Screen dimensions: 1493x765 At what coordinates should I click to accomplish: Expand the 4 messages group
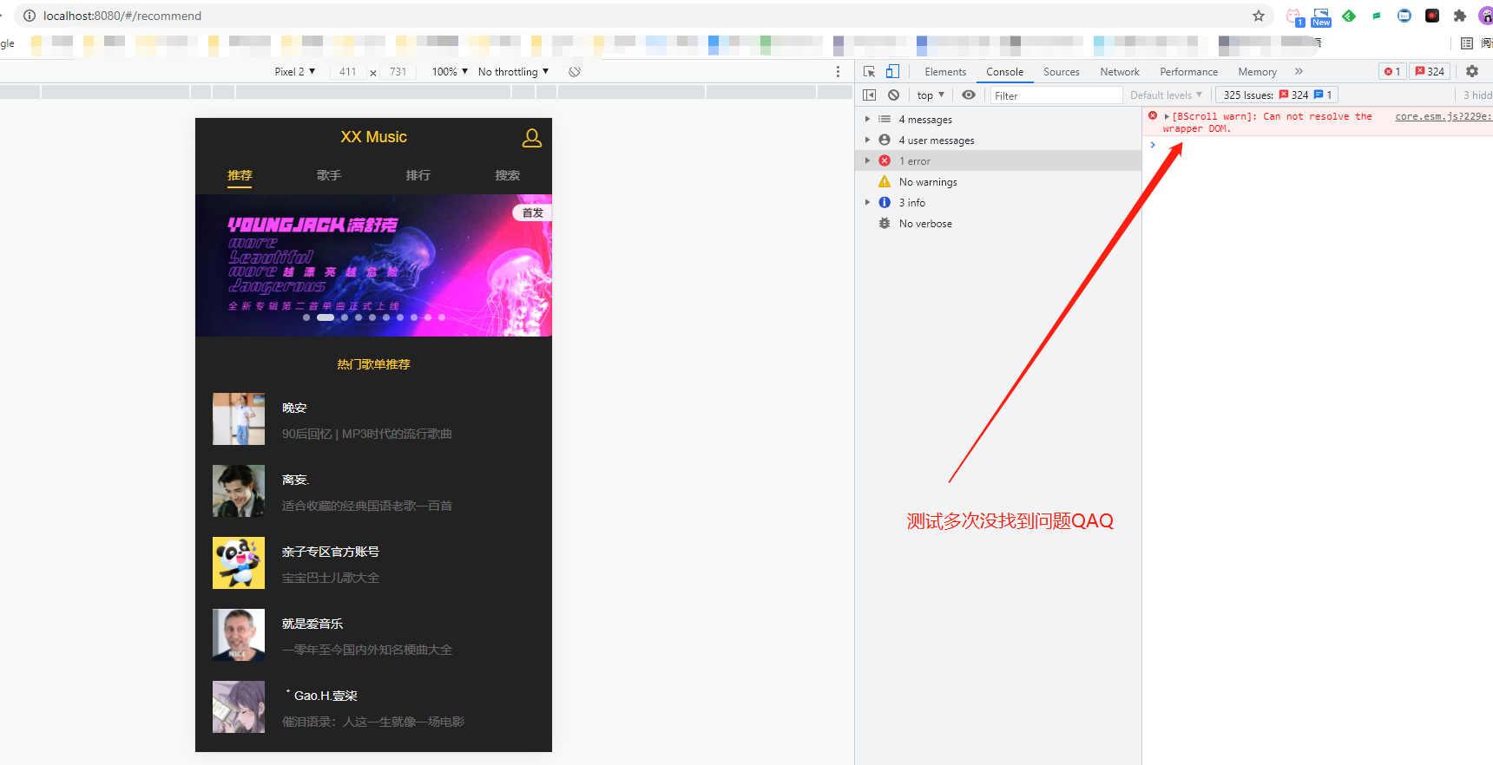(867, 120)
